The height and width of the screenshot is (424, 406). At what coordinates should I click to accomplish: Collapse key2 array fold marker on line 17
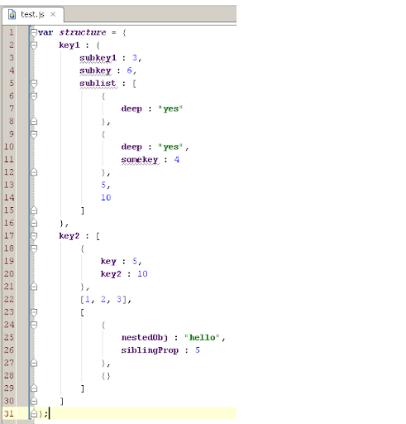tap(34, 236)
